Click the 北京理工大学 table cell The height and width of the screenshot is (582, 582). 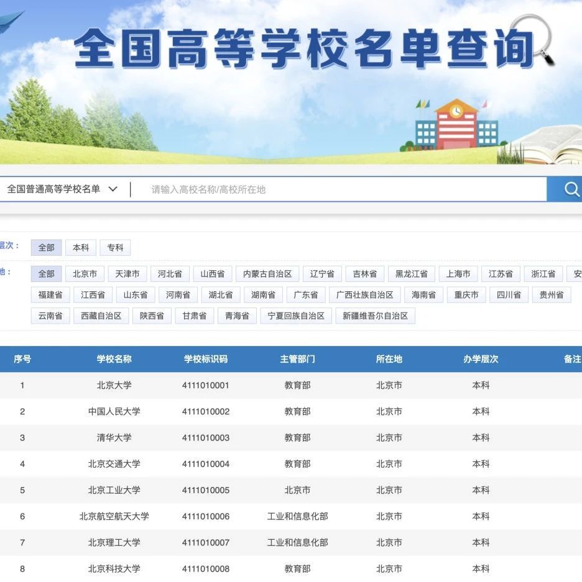click(x=114, y=543)
